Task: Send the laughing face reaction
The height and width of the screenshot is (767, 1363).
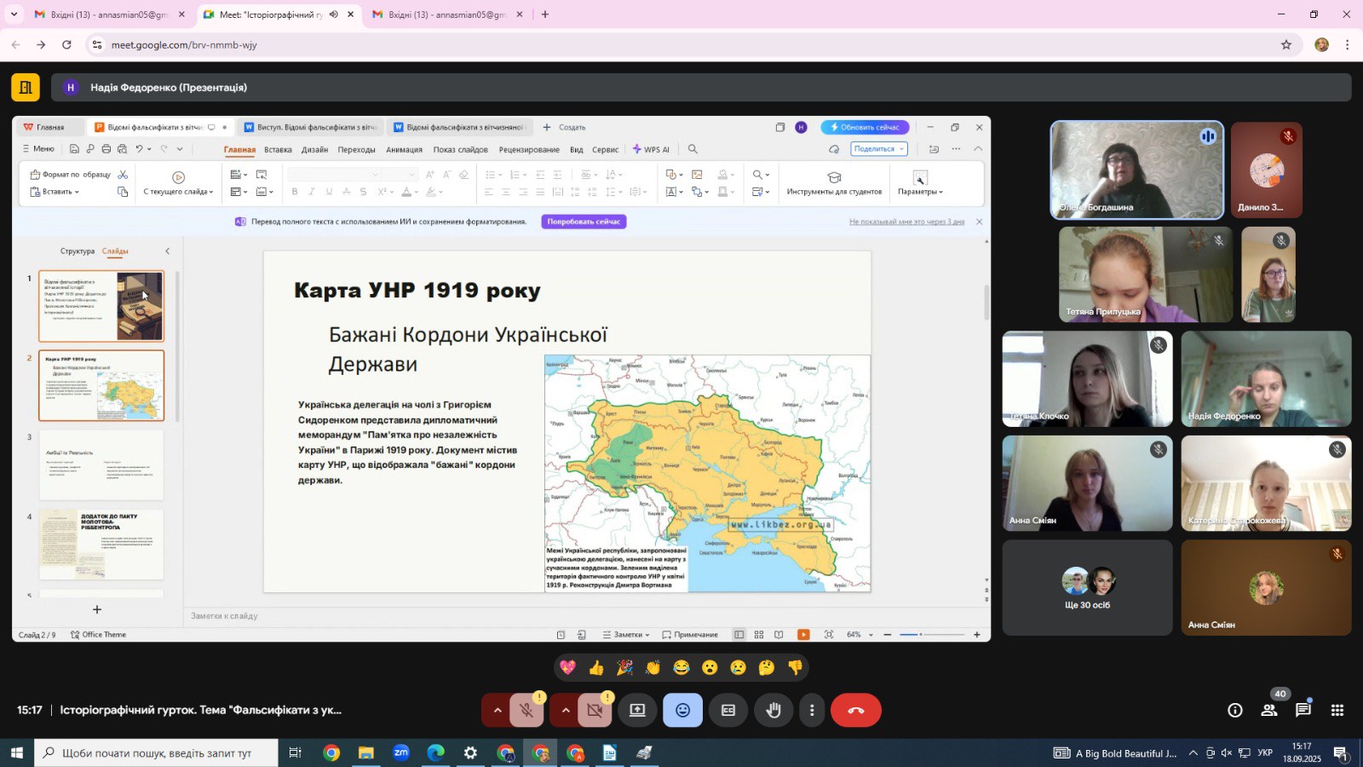Action: click(x=681, y=667)
